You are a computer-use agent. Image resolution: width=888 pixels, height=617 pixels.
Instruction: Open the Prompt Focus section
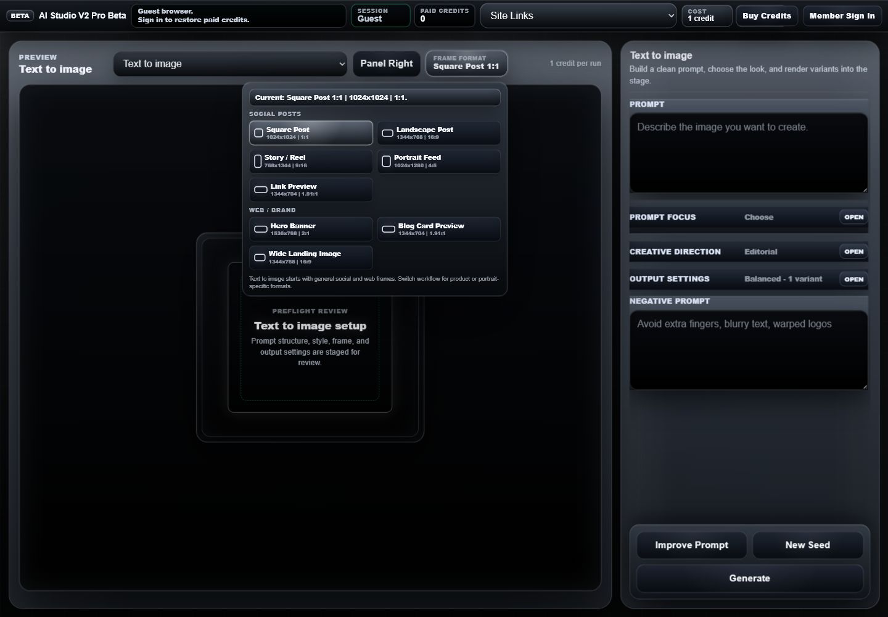click(x=853, y=217)
